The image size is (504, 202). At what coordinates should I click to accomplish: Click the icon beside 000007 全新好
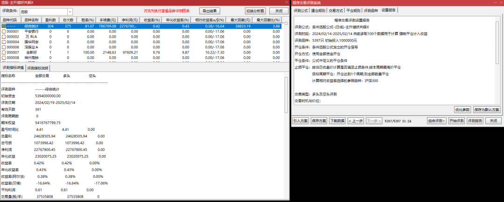pos(4,53)
